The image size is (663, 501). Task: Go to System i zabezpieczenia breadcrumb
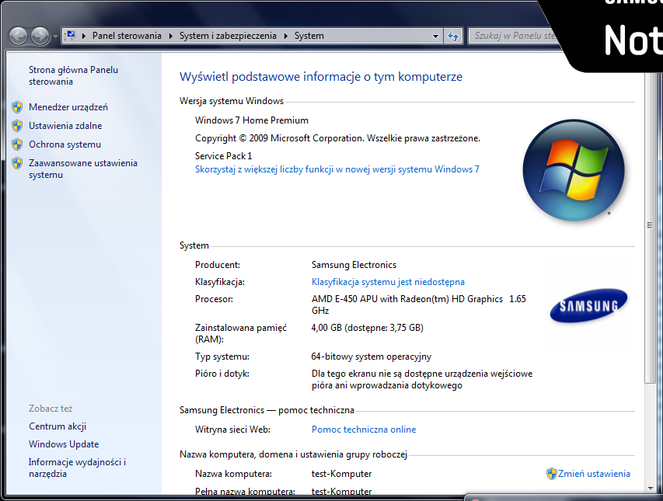228,36
